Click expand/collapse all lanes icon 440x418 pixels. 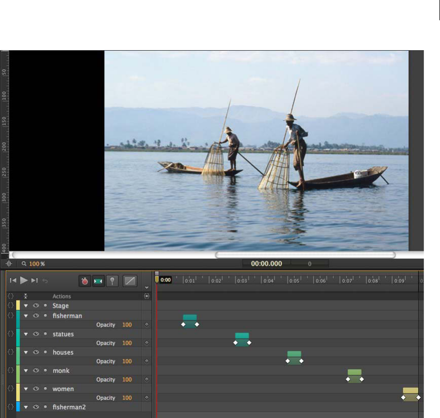pyautogui.click(x=25, y=296)
